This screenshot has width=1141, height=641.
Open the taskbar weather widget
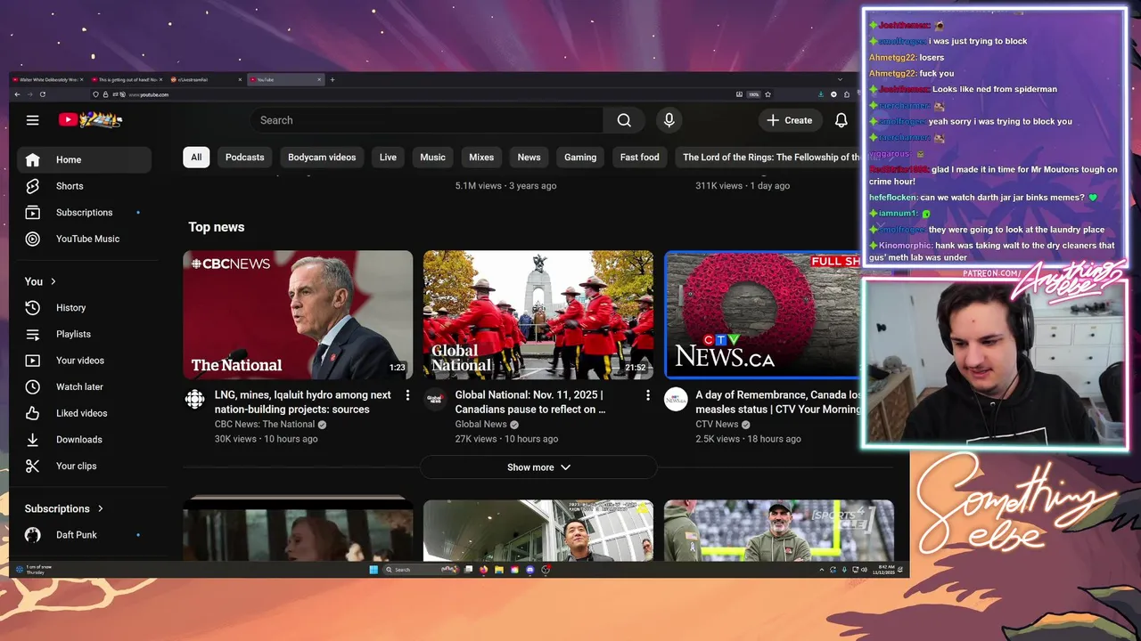[x=34, y=570]
